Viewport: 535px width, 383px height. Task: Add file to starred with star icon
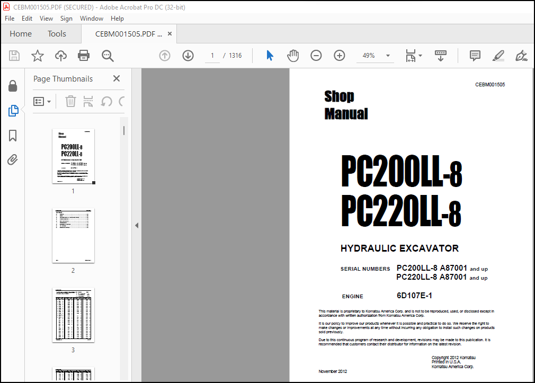[38, 56]
